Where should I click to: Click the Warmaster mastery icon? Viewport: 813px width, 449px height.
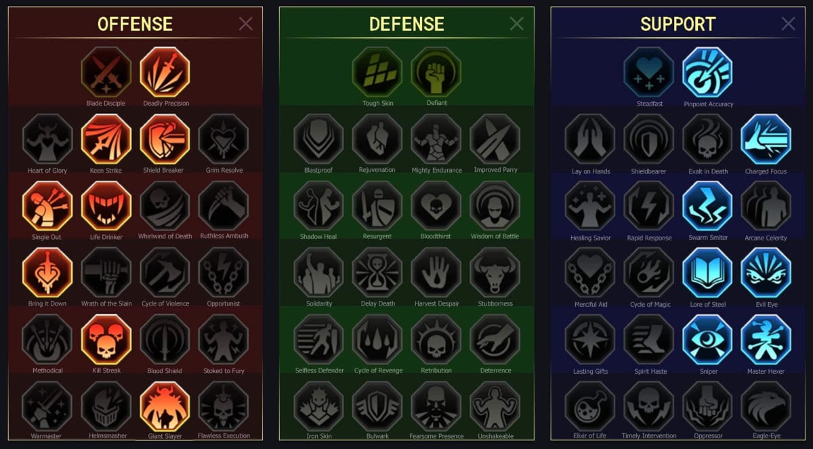(47, 406)
